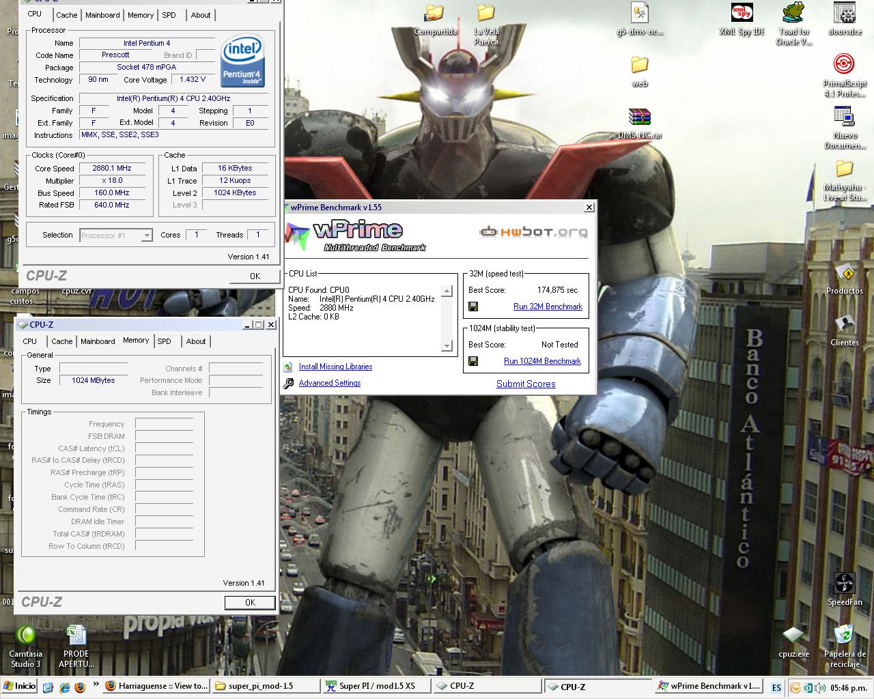Click the save icon beside Run 1024M Benchmark
874x699 pixels.
click(x=473, y=361)
